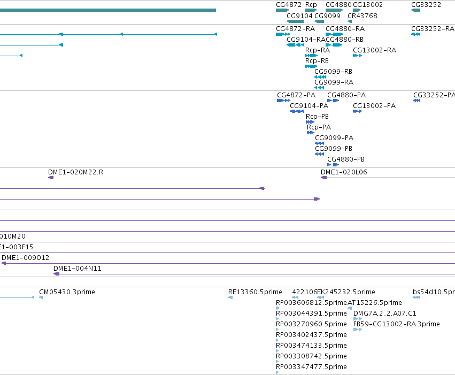Select the RP003270960.5prime EST label
The width and height of the screenshot is (455, 375).
pos(311,325)
